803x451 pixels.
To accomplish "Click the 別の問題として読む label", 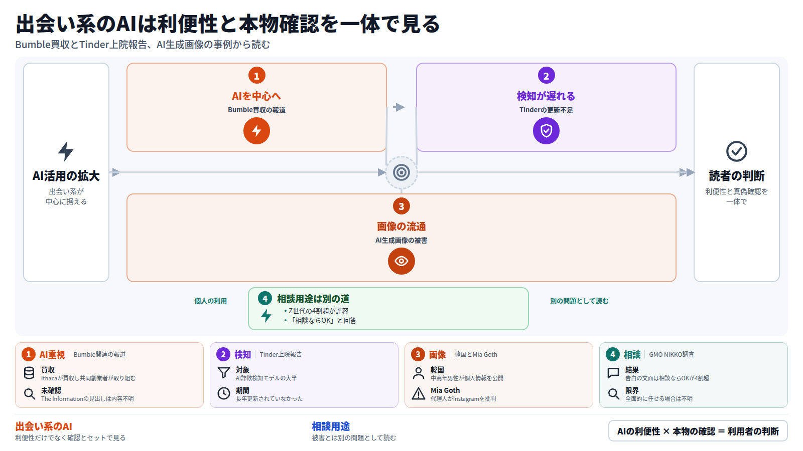I will 579,301.
